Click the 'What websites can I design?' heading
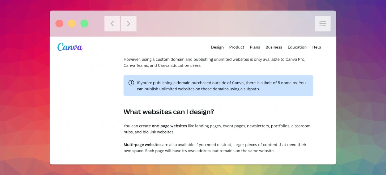The image size is (386, 175). pyautogui.click(x=168, y=112)
